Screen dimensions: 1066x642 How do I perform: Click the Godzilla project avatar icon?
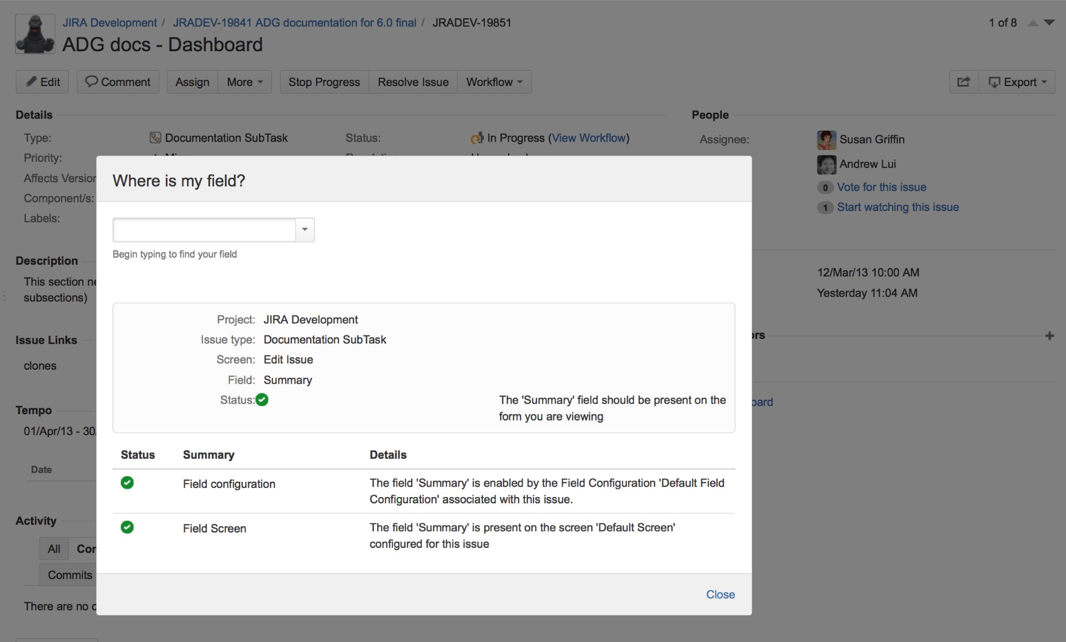35,34
